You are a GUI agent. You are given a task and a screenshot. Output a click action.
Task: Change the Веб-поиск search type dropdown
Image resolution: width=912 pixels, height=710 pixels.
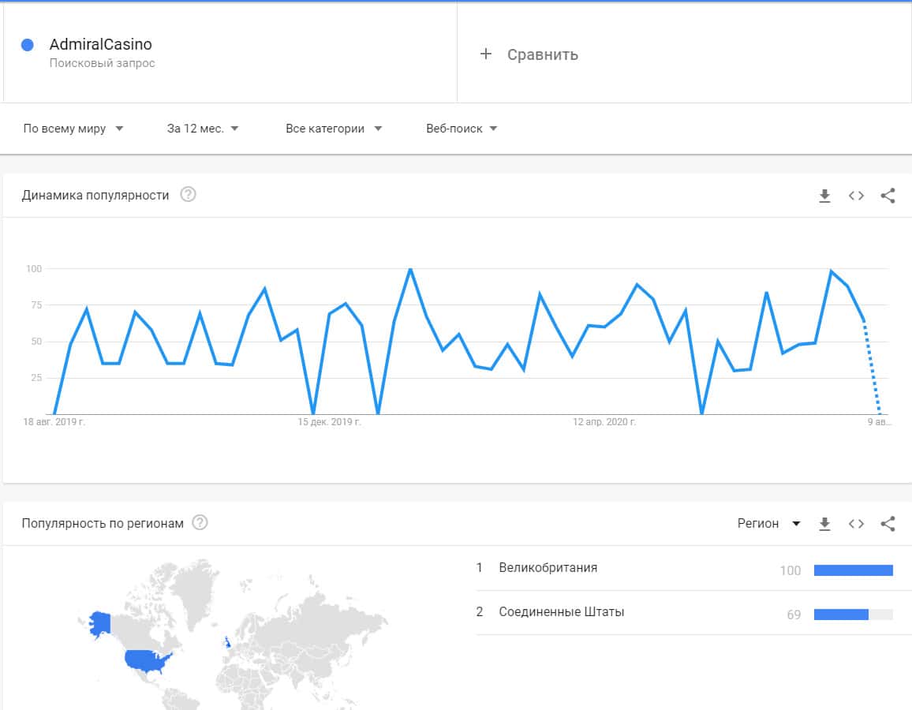[x=462, y=129]
